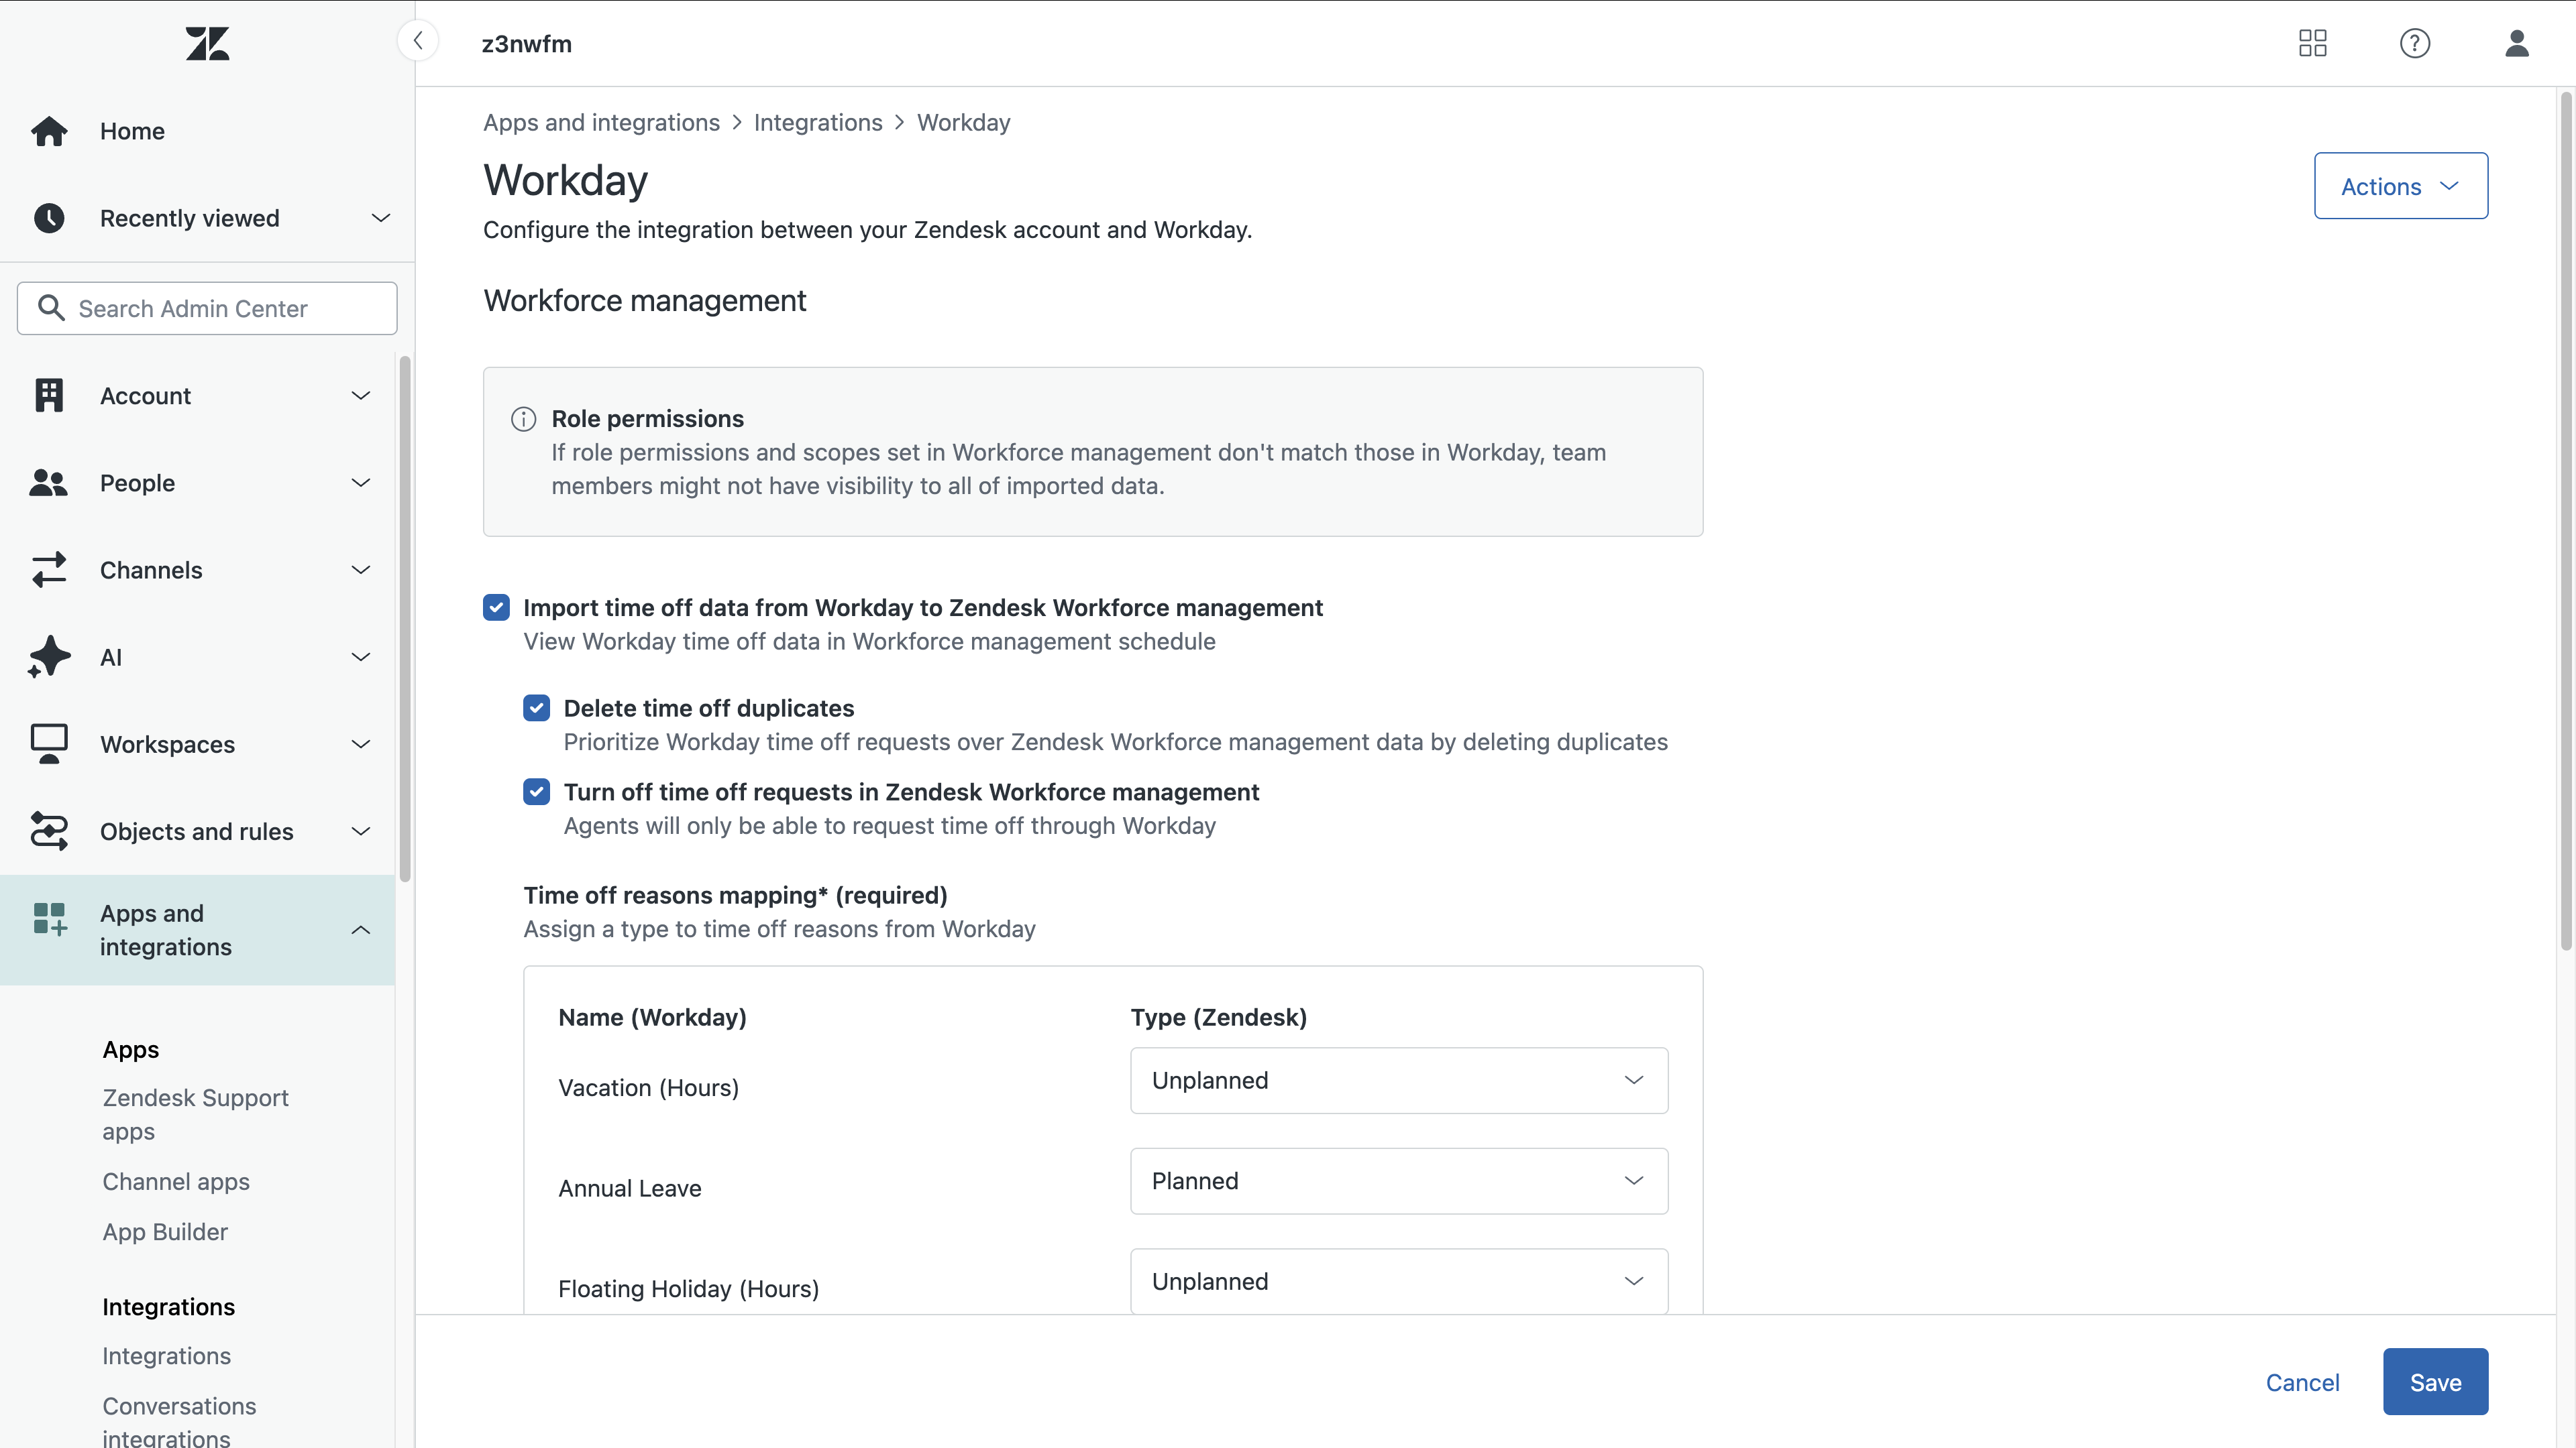Expand the Objects and rules chevron
2576x1448 pixels.
click(361, 831)
